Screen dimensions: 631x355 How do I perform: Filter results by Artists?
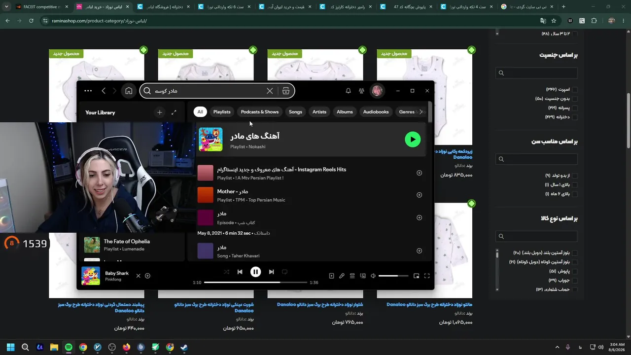pos(319,112)
